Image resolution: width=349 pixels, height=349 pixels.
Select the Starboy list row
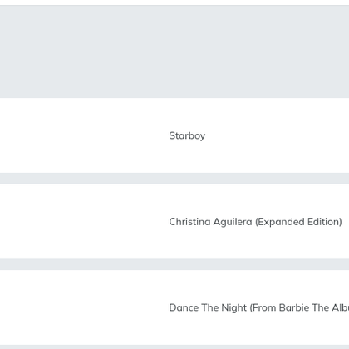tap(174, 135)
